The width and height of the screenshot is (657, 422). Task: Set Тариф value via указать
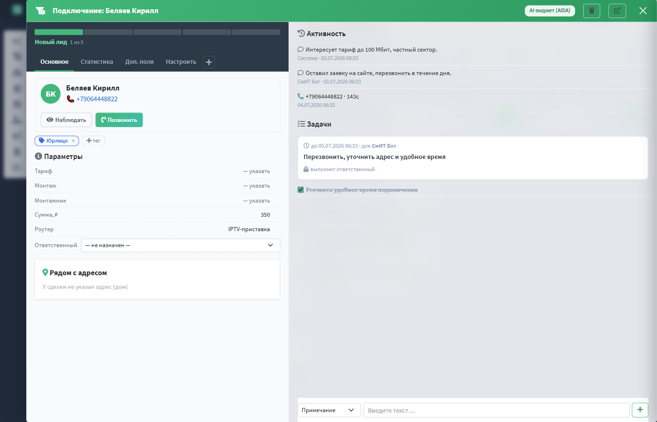point(257,171)
